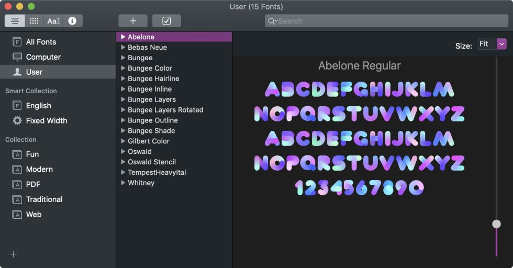Viewport: 513px width, 268px height.
Task: Select Bungee Layers Rotated font
Action: [165, 109]
